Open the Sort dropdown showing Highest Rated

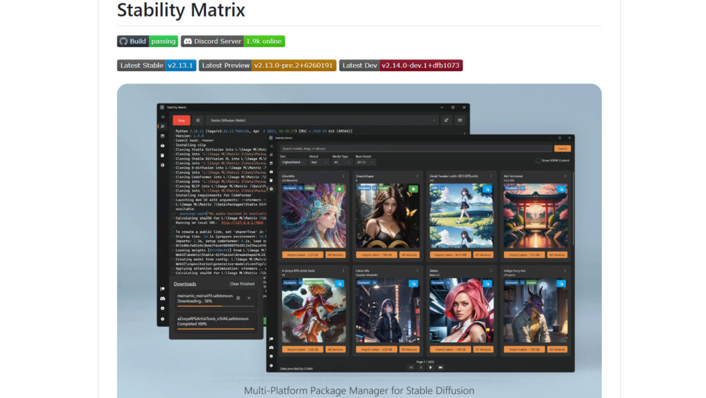(x=293, y=161)
